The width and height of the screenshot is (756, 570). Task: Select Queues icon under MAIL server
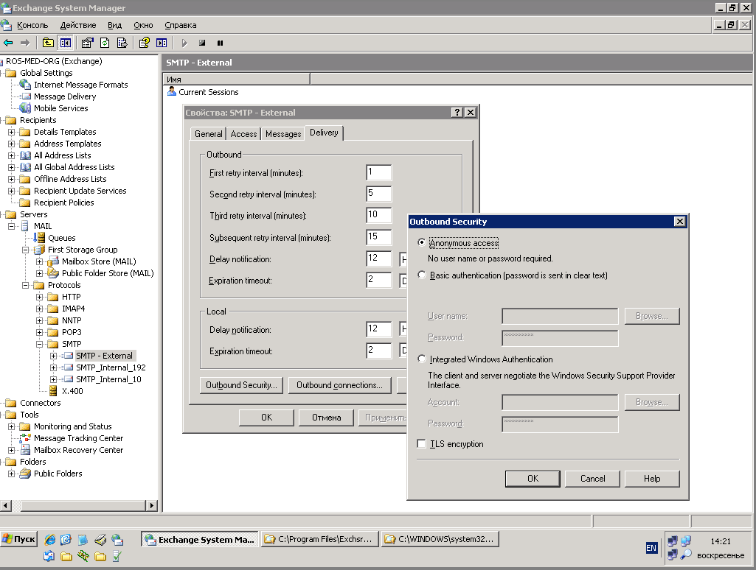coord(39,237)
